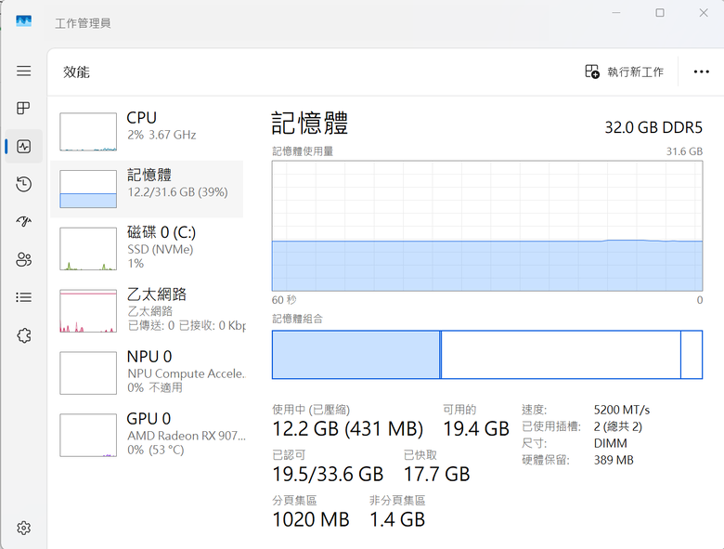Screen dimensions: 724x549
Task: Click the 32.0 GB DDR5 label
Action: coord(653,127)
